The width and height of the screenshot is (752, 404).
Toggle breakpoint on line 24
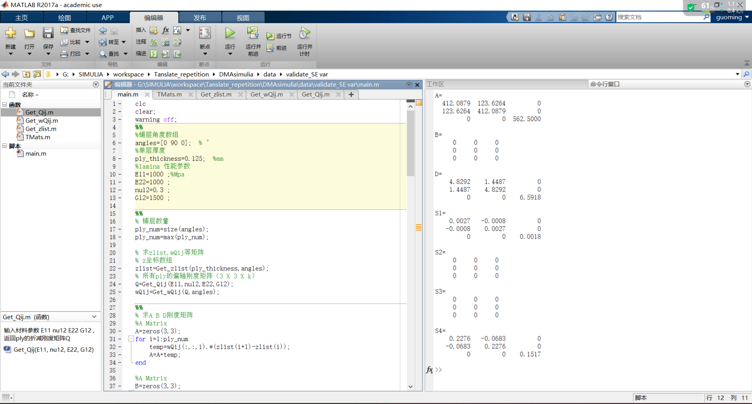pyautogui.click(x=120, y=284)
